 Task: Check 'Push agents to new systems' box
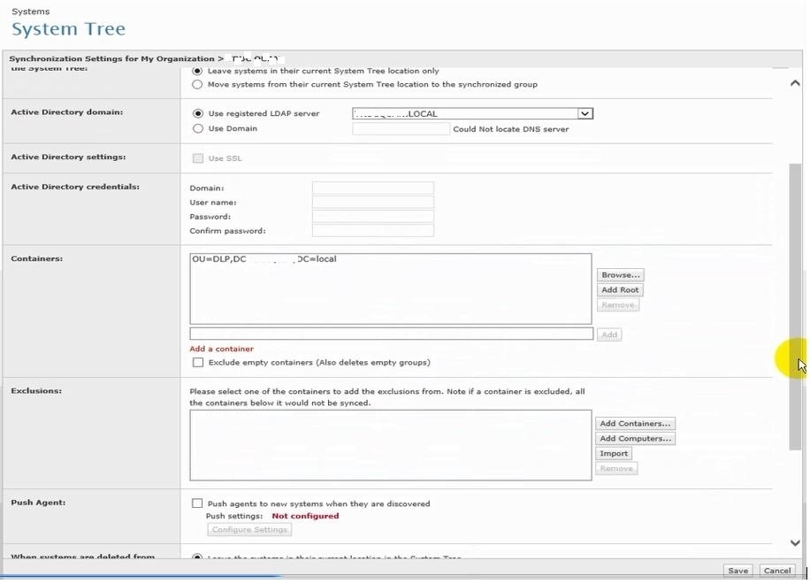click(x=198, y=503)
